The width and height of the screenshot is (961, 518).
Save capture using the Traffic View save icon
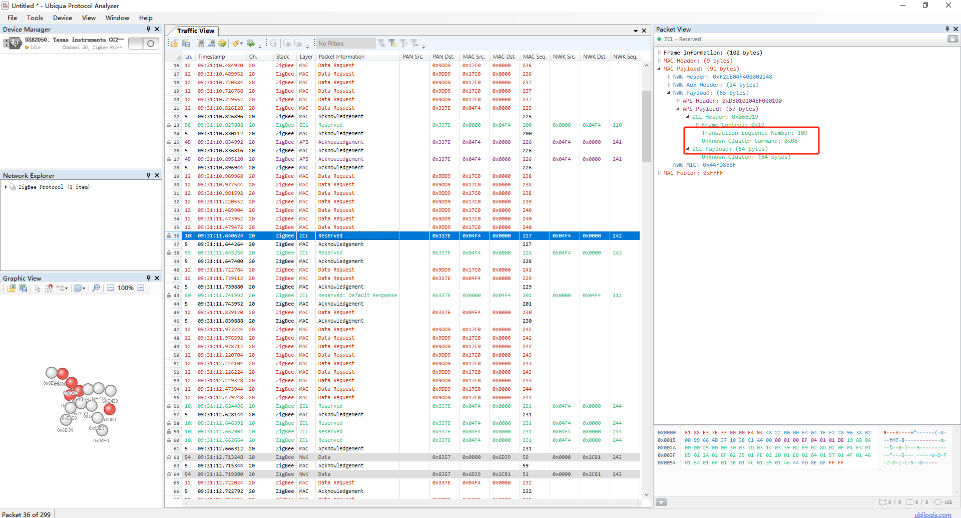[186, 44]
